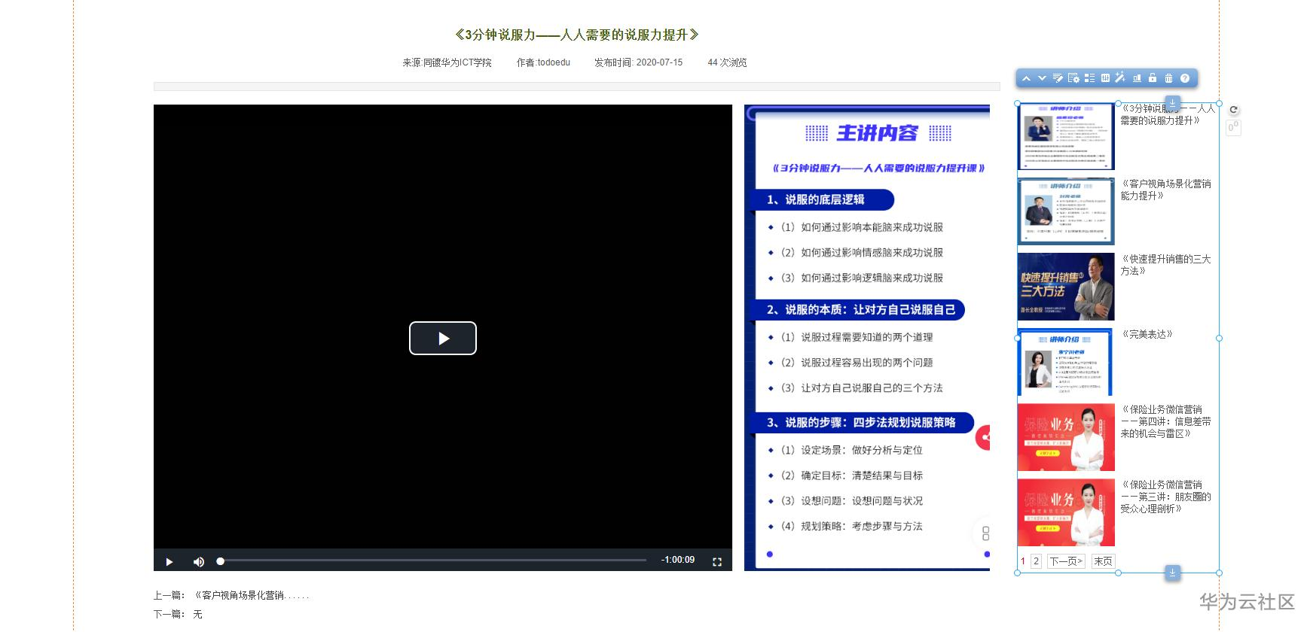Click the rotate icon beside selected module
1310x632 pixels.
(1233, 110)
